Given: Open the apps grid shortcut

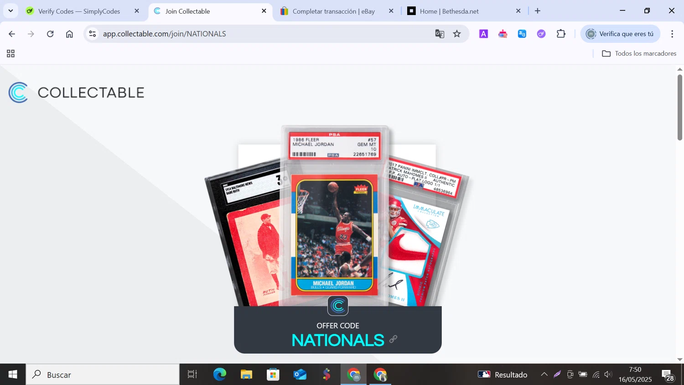Looking at the screenshot, I should tap(11, 54).
